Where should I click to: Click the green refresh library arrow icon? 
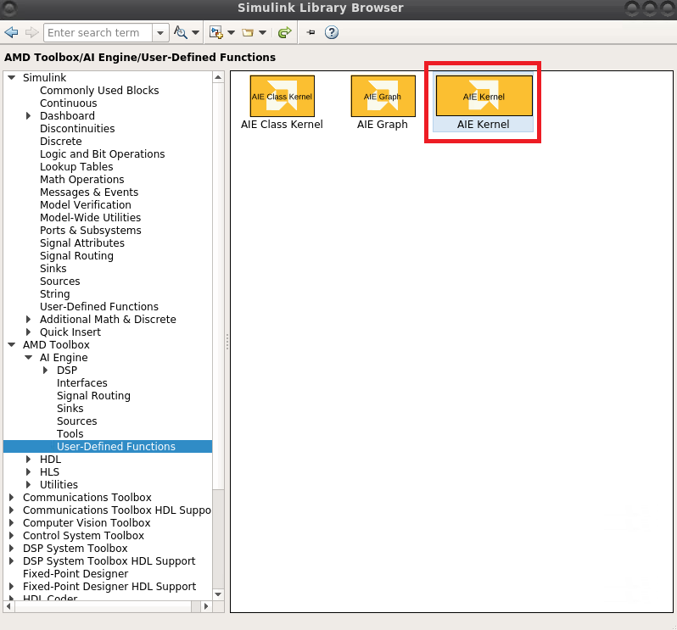(285, 33)
